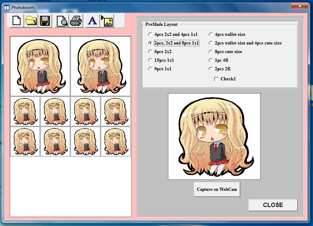Select the blue letter A text tool
This screenshot has height=226, width=313.
[92, 21]
